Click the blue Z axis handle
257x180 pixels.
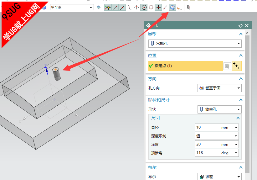[47, 70]
